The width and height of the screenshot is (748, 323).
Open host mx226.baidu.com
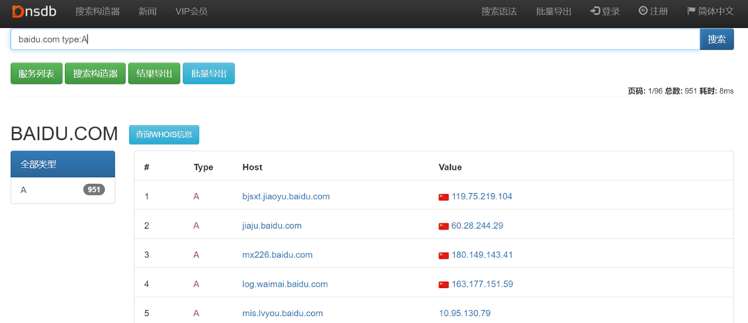pos(277,255)
